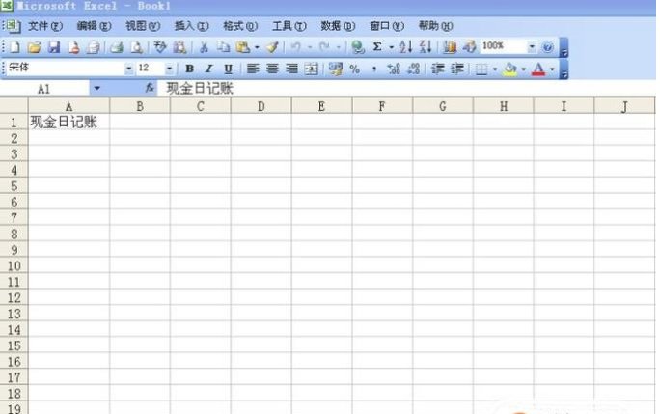
Task: Open the 编辑 (Edit) menu
Action: click(x=94, y=26)
